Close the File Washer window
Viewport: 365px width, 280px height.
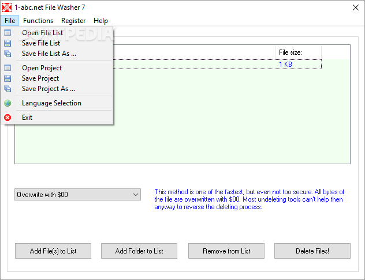[x=355, y=7]
